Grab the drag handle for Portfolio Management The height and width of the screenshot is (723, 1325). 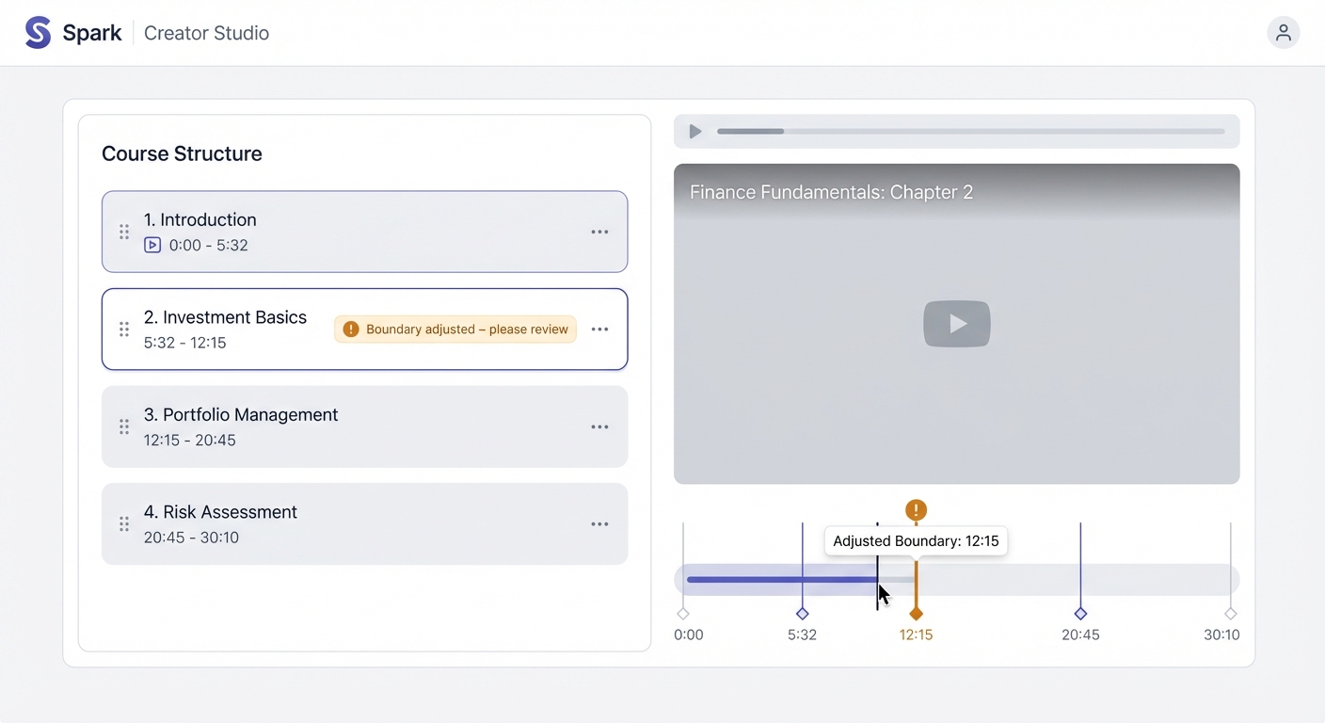[124, 426]
